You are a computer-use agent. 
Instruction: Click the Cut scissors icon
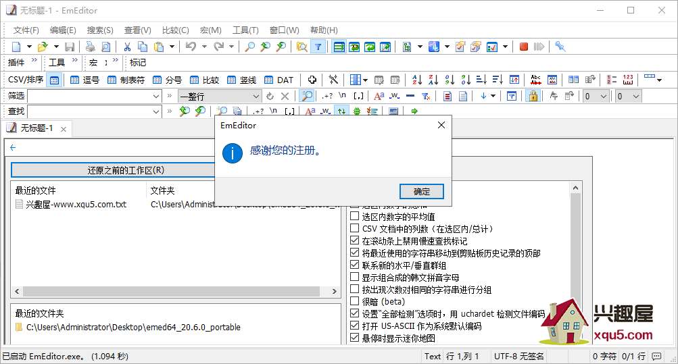pyautogui.click(x=127, y=47)
